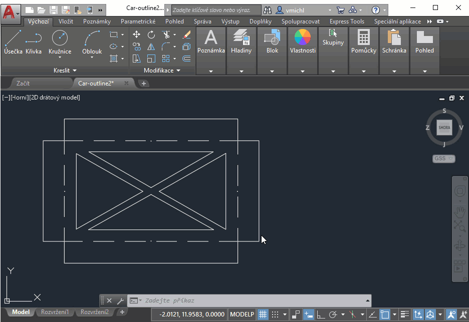Toggle ortho mode in status bar
469x322 pixels.
point(321,314)
